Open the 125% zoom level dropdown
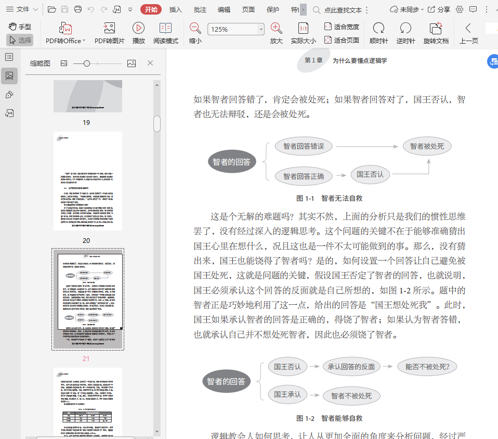The image size is (498, 439). (261, 30)
